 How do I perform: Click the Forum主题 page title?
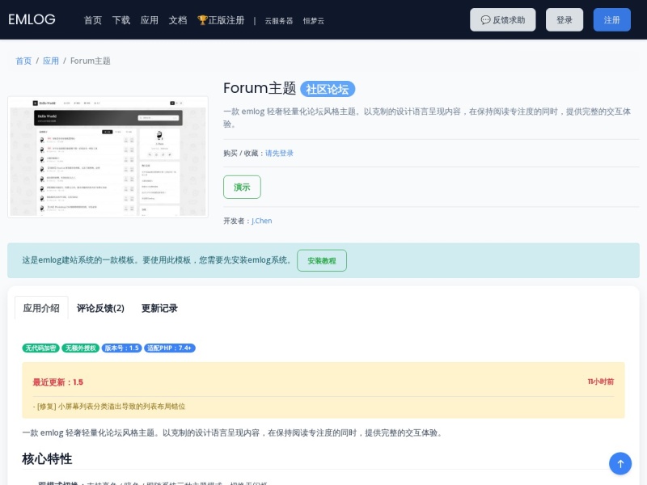(x=260, y=88)
